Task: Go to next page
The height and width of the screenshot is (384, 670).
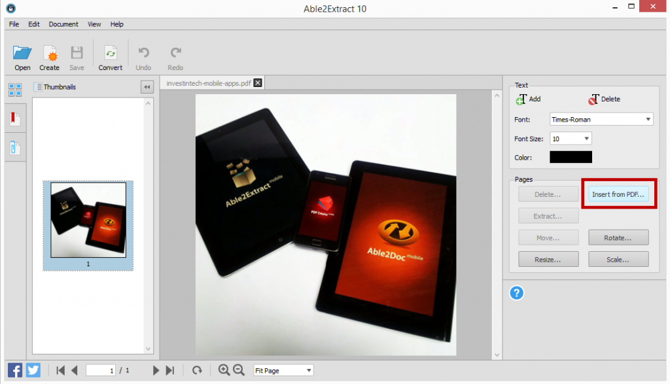Action: tap(156, 370)
